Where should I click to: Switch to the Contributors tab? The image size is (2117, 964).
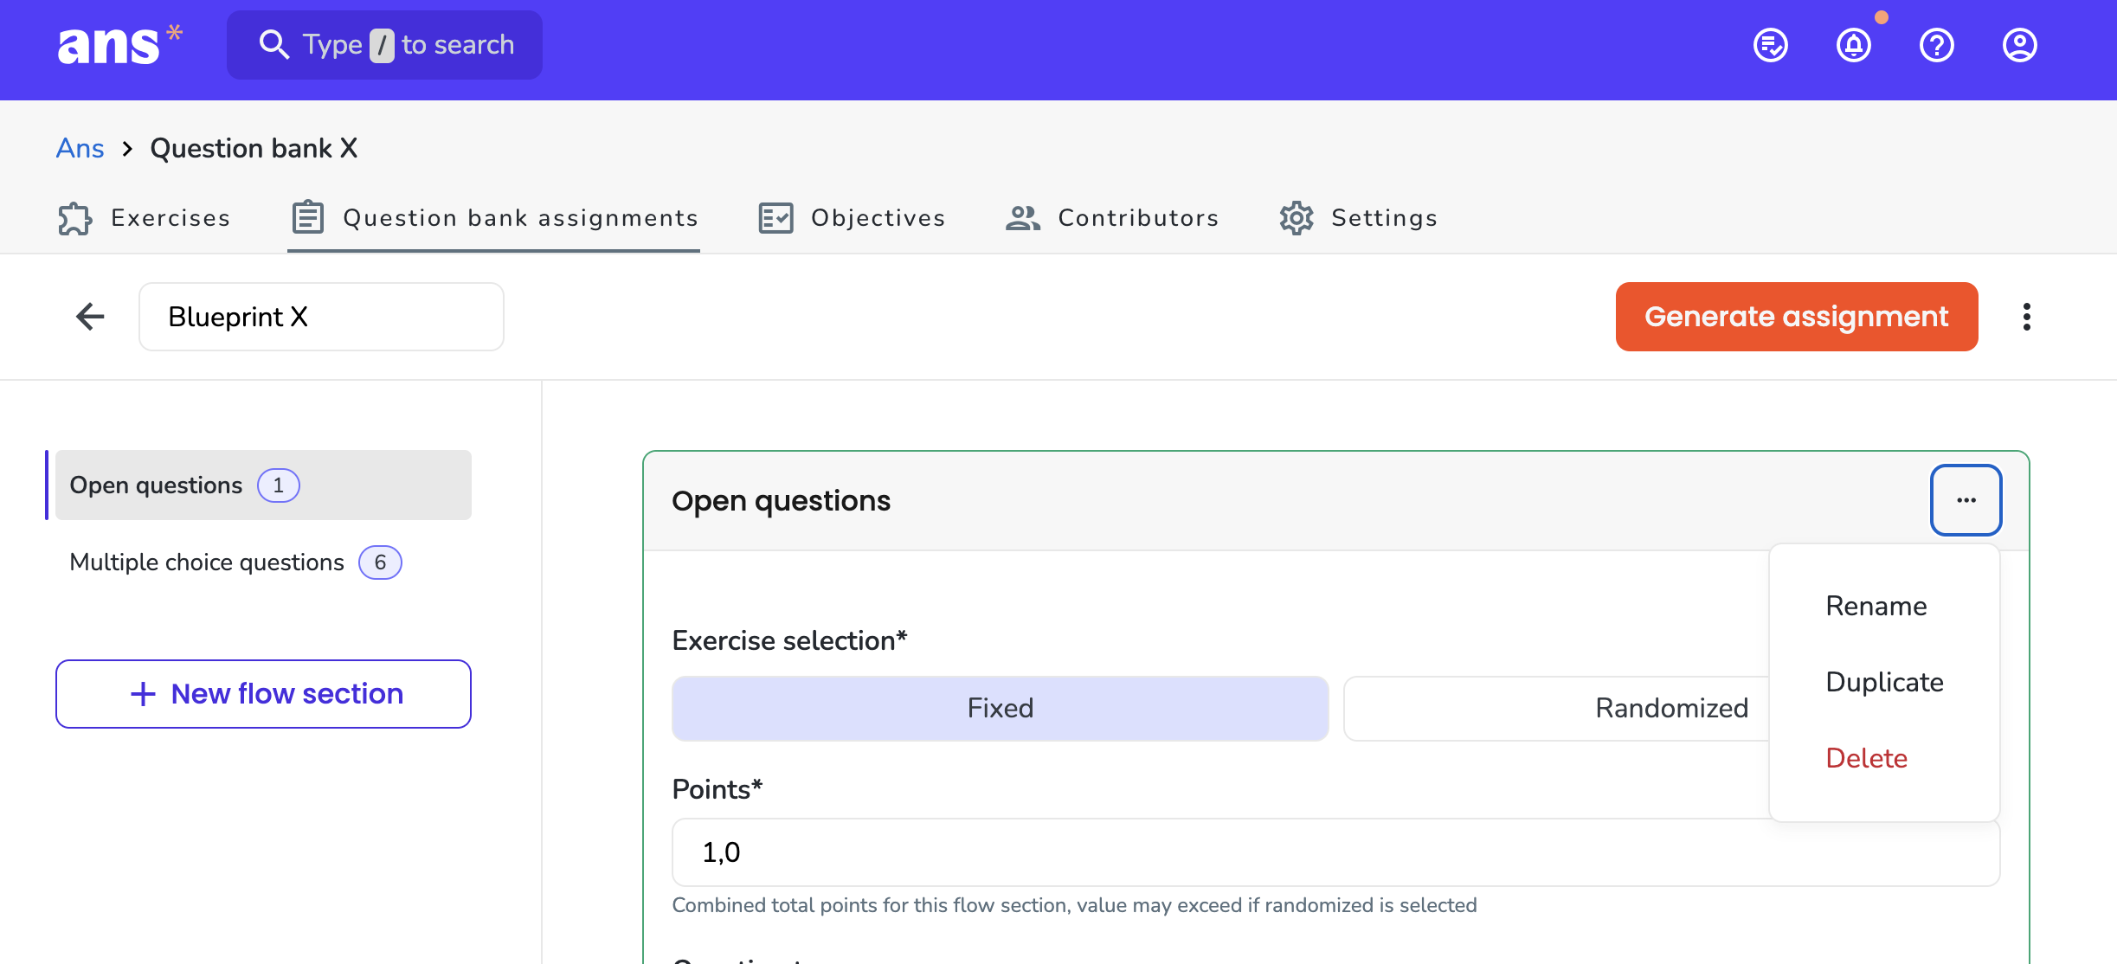tap(1112, 218)
